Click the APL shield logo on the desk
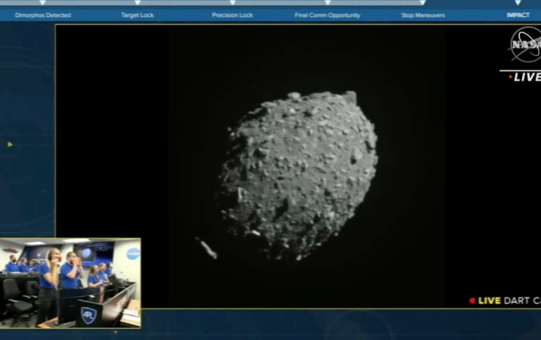 (88, 315)
